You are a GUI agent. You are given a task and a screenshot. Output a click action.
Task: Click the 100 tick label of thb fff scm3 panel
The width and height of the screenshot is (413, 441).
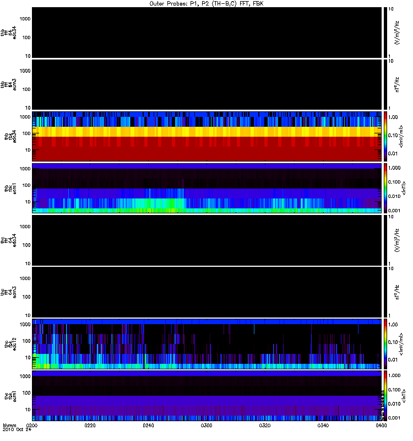tap(26, 89)
